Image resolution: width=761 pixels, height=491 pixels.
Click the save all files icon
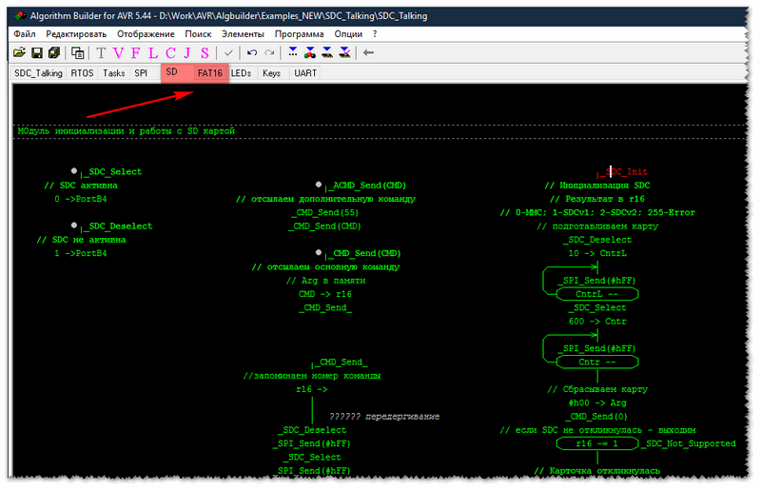(x=54, y=52)
